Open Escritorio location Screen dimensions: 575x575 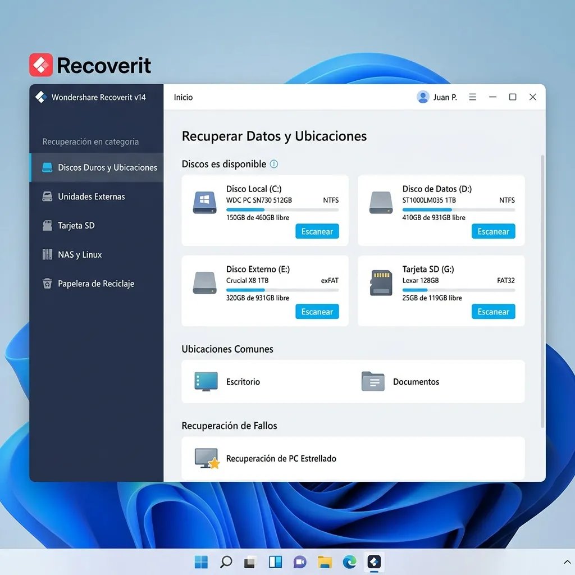pos(227,382)
